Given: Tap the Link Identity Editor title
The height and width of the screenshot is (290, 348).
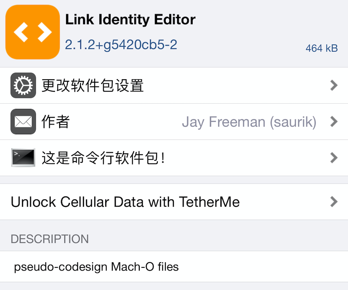Looking at the screenshot, I should pyautogui.click(x=130, y=20).
